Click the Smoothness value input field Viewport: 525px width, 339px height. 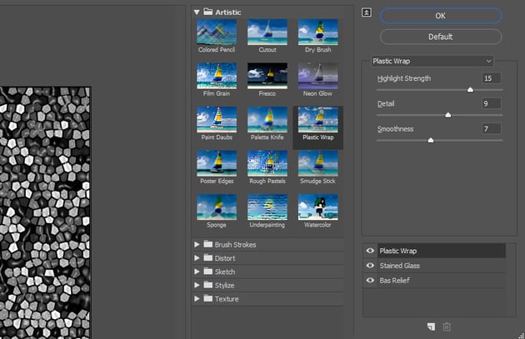490,128
